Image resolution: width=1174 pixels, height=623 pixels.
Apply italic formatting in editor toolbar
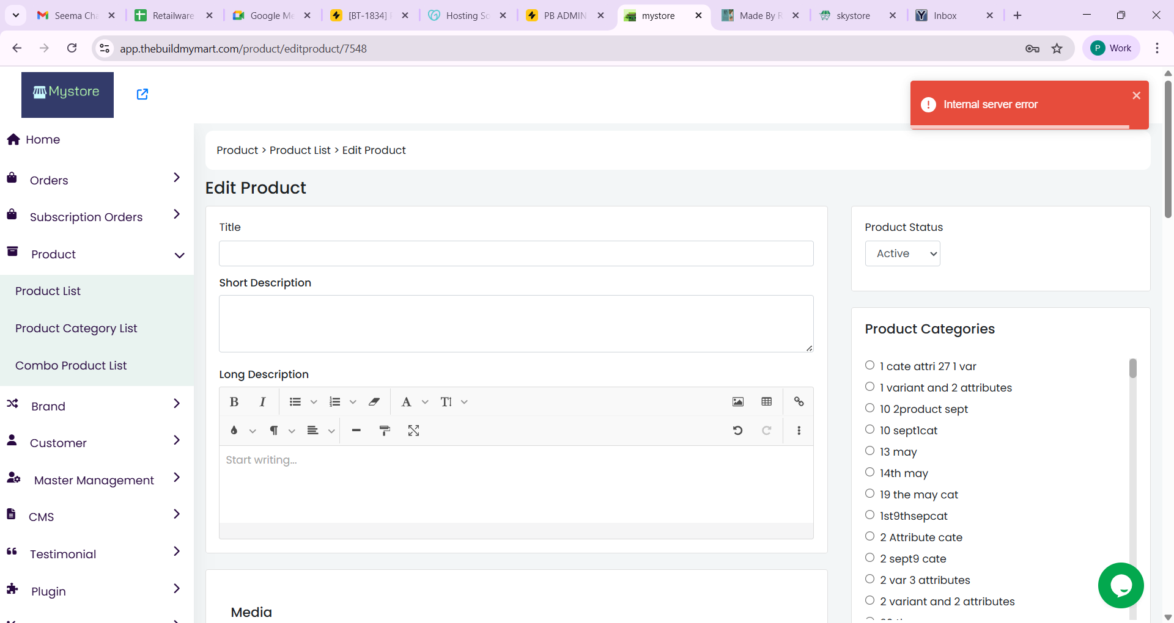coord(262,402)
